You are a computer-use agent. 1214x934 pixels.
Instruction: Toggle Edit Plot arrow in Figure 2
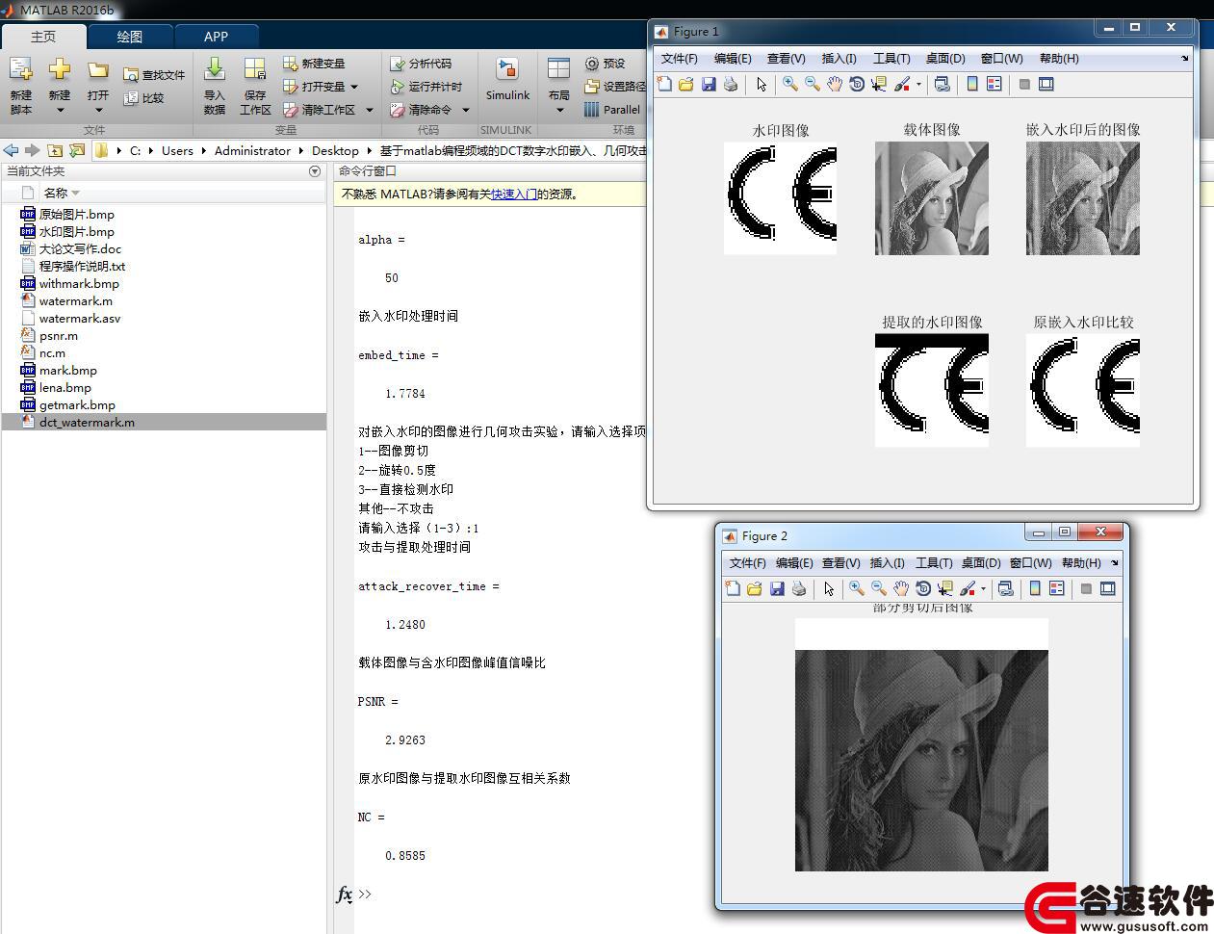pyautogui.click(x=829, y=589)
